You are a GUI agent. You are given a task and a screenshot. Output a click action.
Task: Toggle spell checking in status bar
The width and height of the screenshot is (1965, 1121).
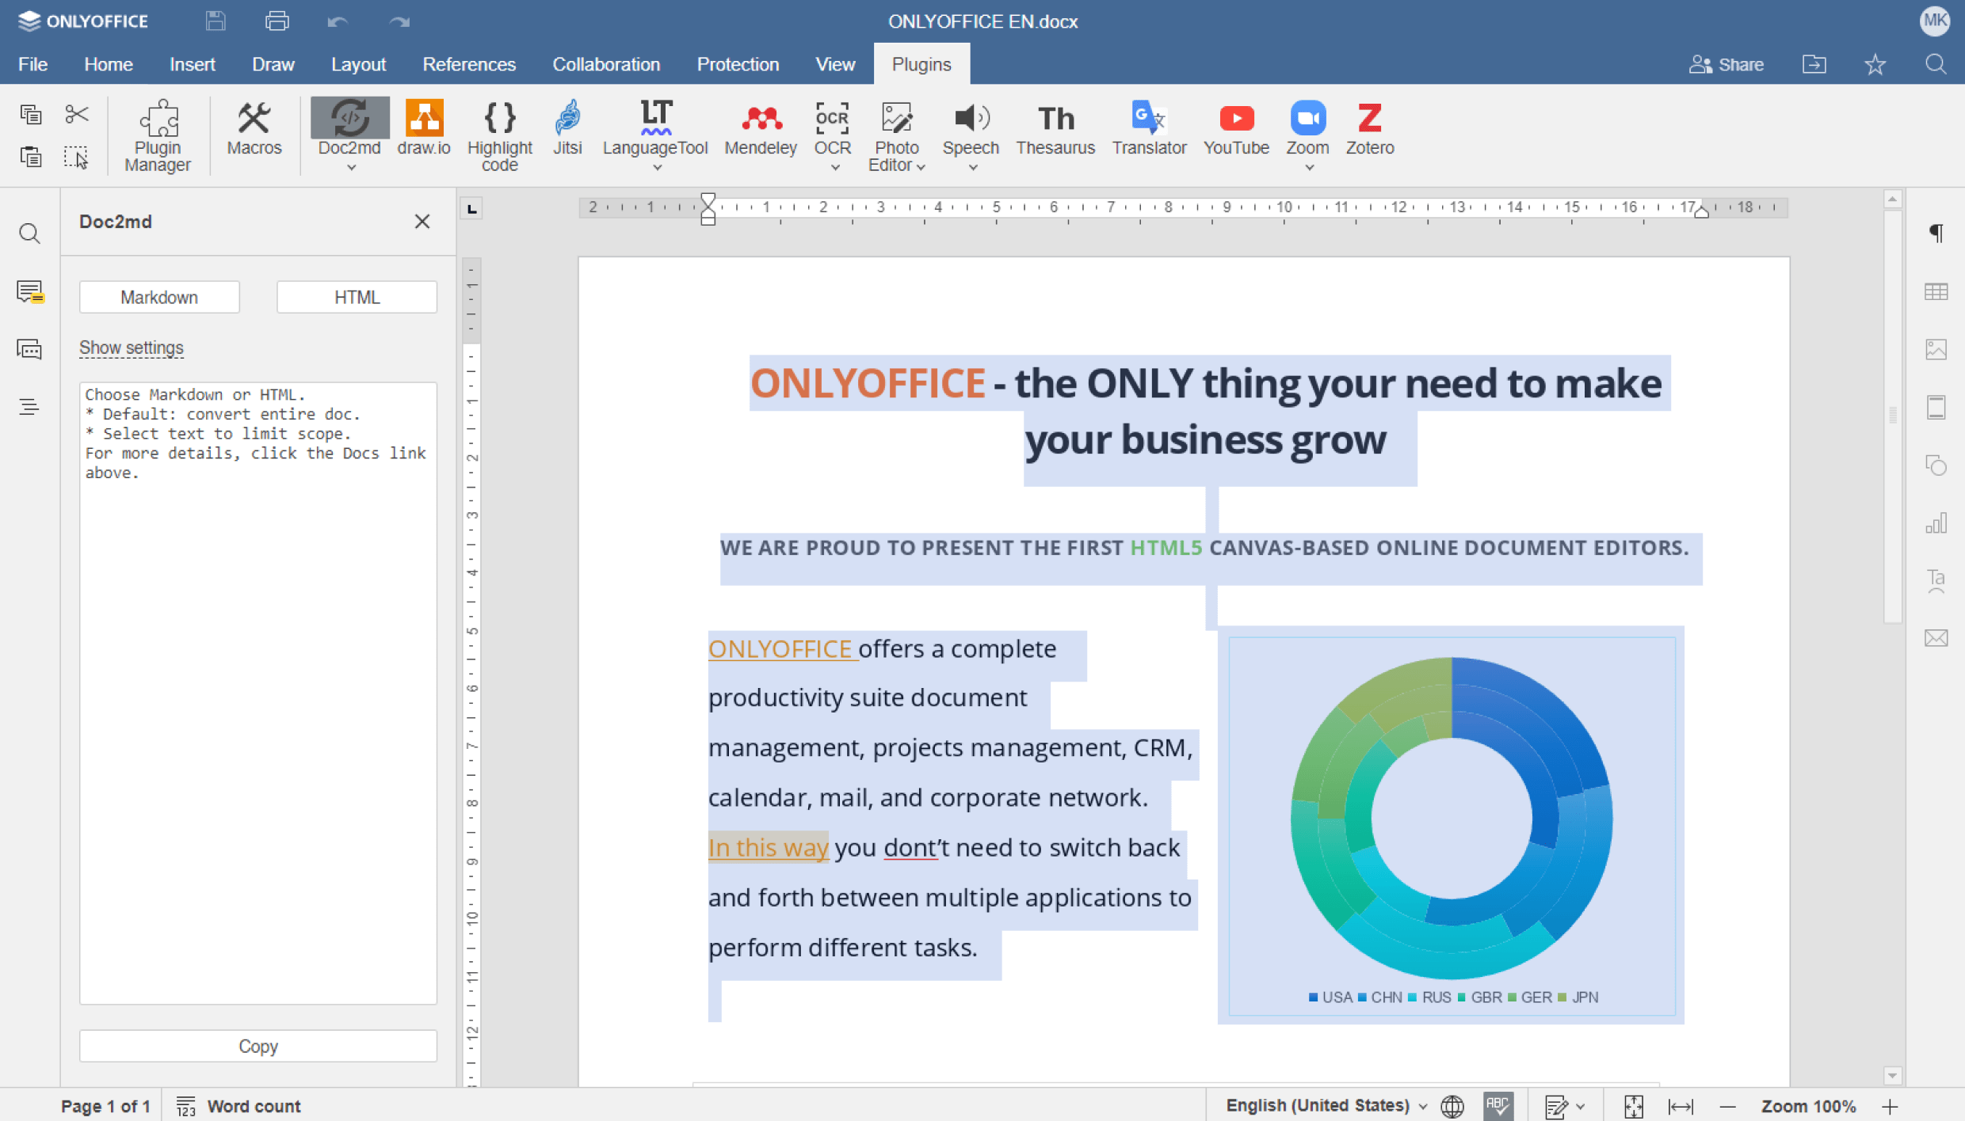(1498, 1106)
